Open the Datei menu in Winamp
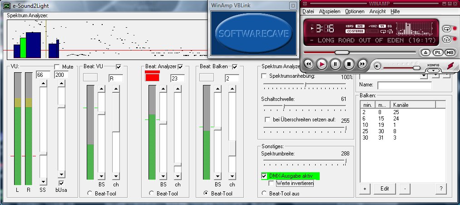460x205 pixels. [308, 11]
